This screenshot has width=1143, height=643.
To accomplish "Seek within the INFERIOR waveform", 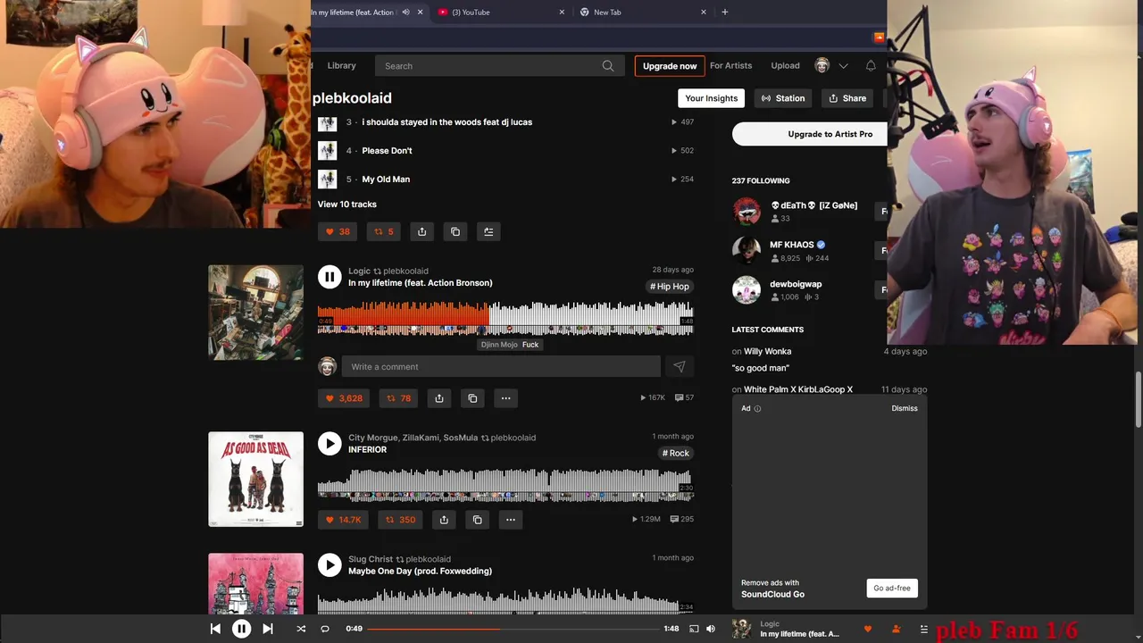I will pyautogui.click(x=505, y=485).
